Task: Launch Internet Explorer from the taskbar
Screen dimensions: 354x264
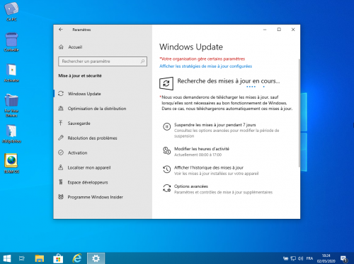Action: tap(77, 258)
